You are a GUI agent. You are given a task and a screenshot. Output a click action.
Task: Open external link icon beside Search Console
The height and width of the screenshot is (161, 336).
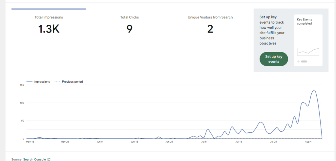pyautogui.click(x=49, y=159)
